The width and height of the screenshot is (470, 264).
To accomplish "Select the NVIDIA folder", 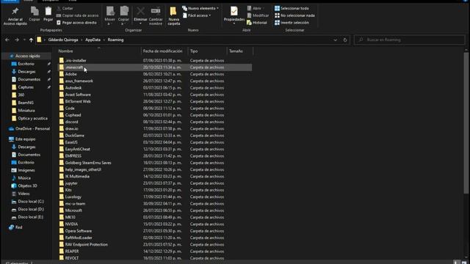I will click(154, 224).
